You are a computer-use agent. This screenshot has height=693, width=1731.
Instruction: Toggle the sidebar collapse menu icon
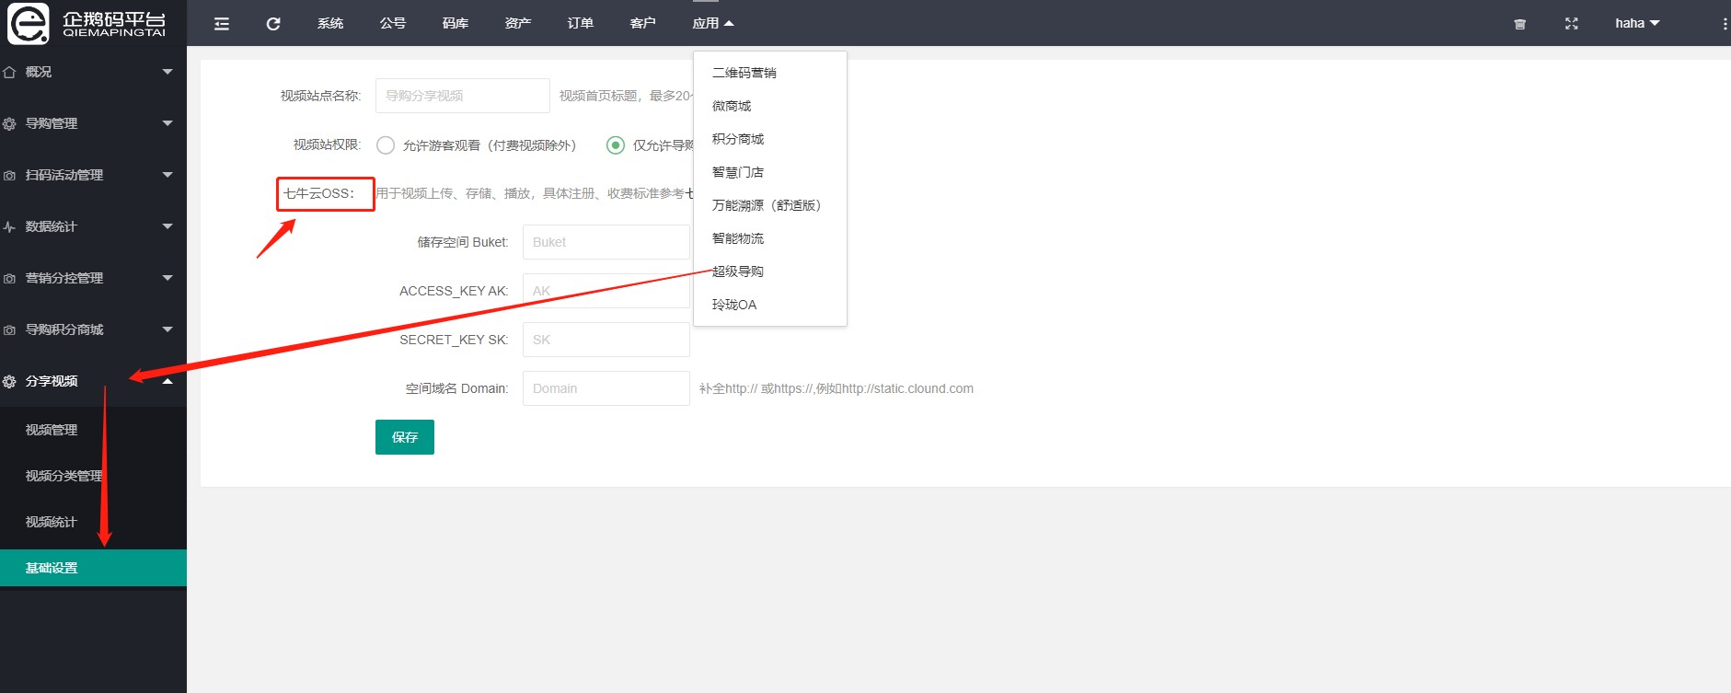pos(222,24)
